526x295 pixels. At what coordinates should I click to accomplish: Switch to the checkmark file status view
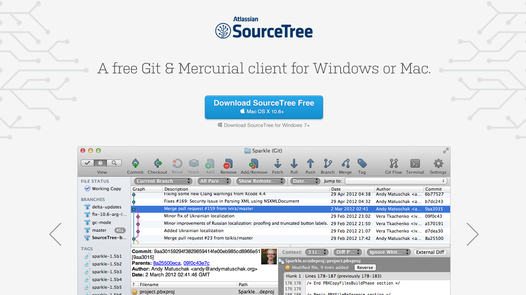pos(87,163)
